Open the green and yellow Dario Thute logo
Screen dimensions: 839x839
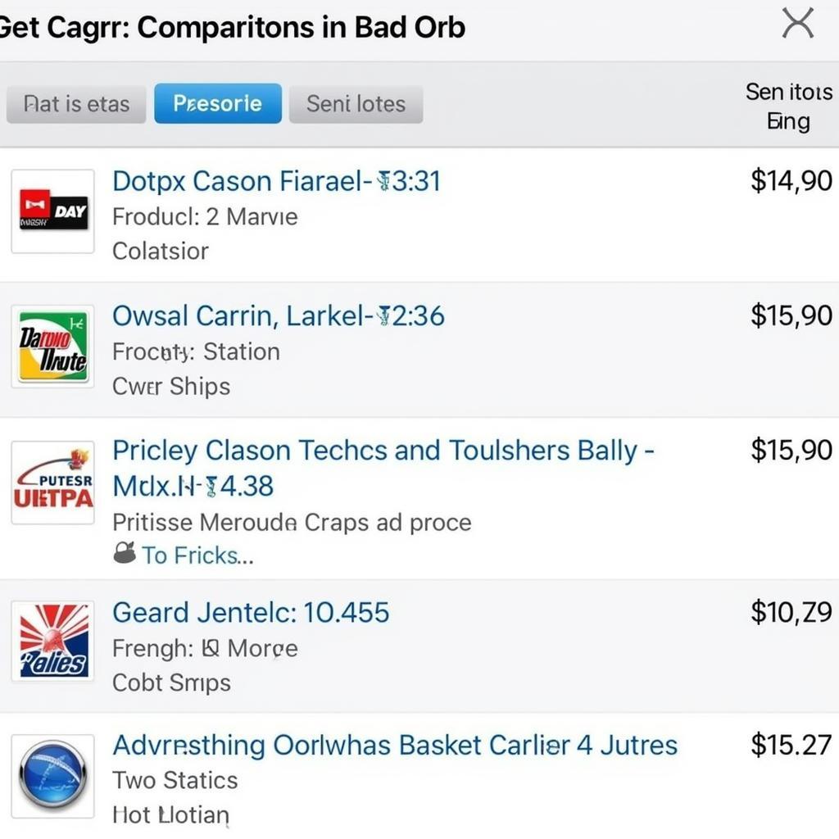coord(53,347)
